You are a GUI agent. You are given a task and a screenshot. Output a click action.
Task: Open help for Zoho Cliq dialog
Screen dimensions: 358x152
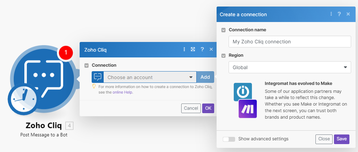click(202, 49)
